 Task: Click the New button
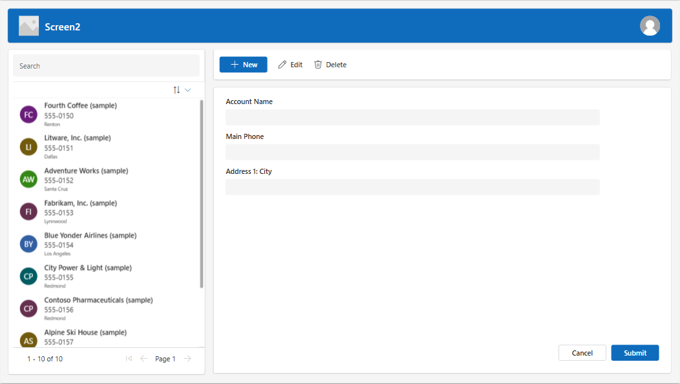coord(243,65)
